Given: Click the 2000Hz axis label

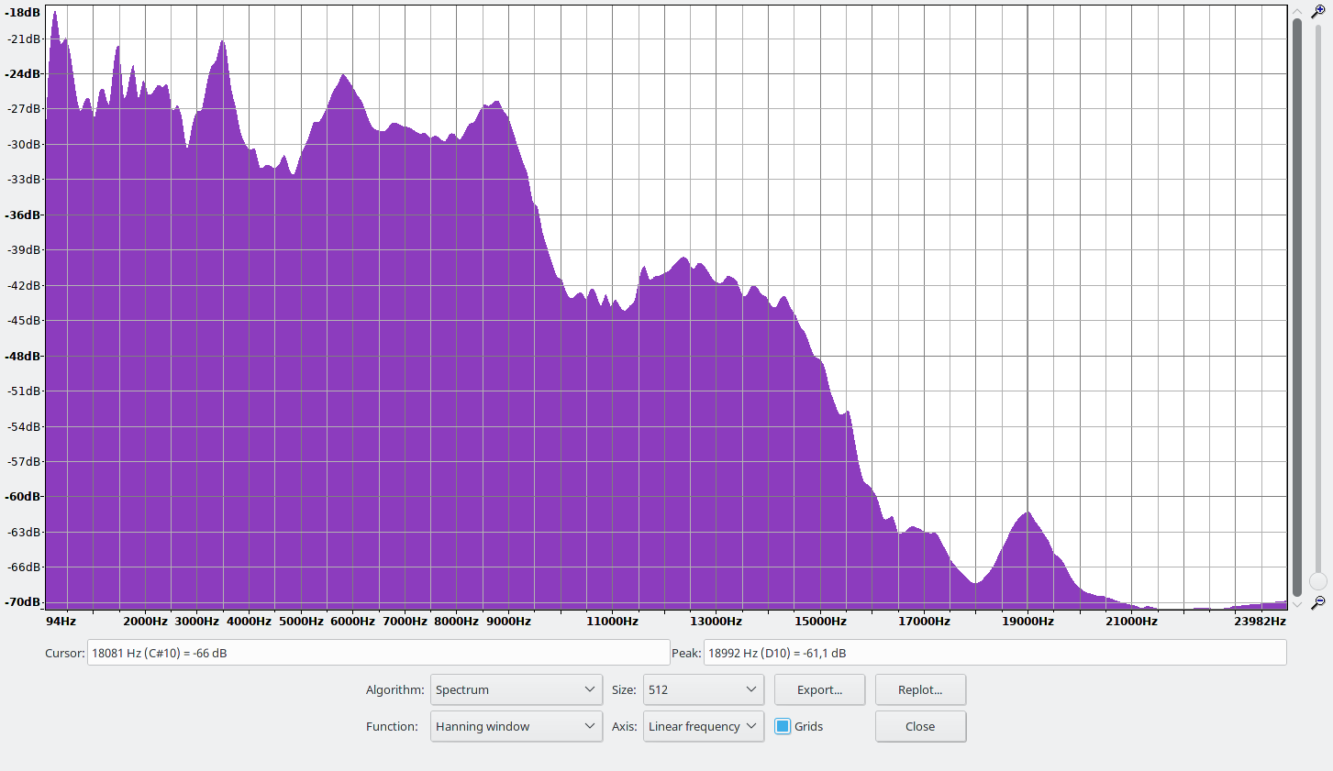Looking at the screenshot, I should 145,621.
